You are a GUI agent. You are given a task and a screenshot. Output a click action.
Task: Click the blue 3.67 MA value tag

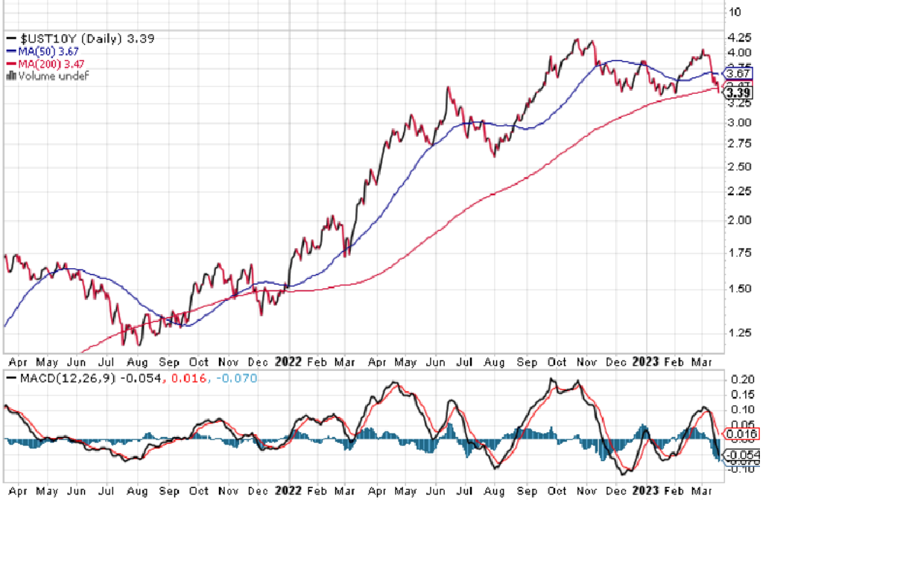[738, 74]
